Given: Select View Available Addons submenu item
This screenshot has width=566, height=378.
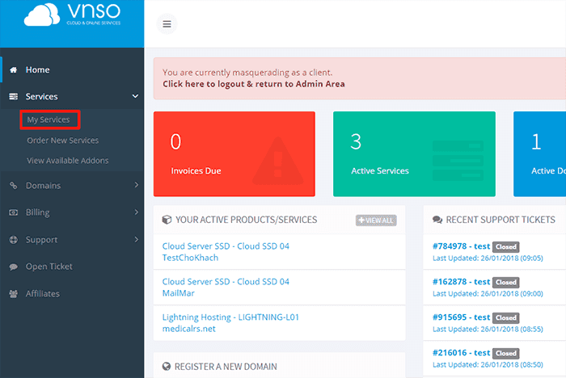Looking at the screenshot, I should (x=67, y=161).
